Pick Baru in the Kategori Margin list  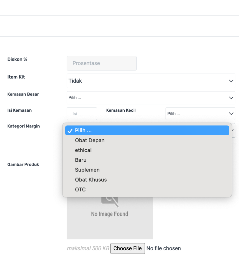point(81,160)
